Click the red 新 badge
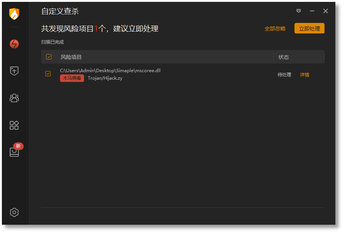The width and height of the screenshot is (344, 233). point(18,146)
